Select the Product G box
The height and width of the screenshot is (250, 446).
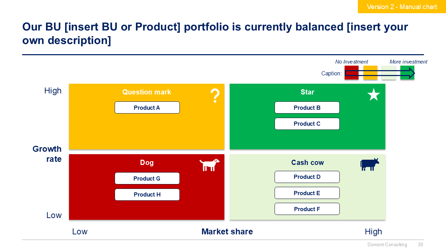(147, 178)
